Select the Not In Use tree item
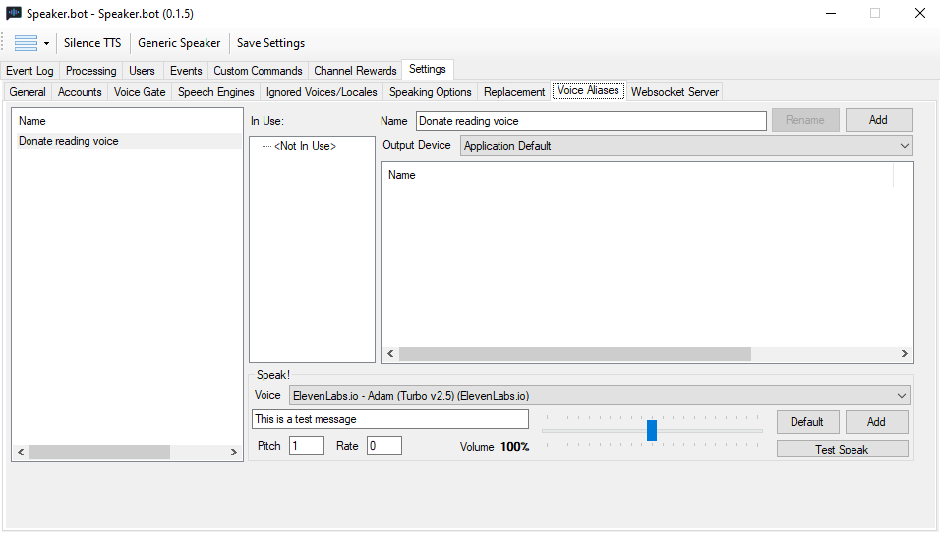Viewport: 940px width, 534px height. coord(305,146)
